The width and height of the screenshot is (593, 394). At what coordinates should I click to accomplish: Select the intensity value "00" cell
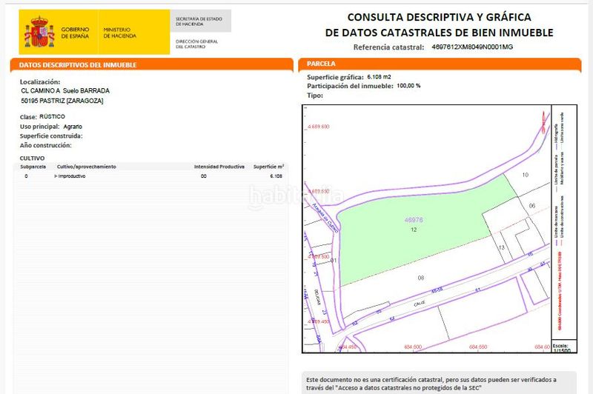(203, 176)
